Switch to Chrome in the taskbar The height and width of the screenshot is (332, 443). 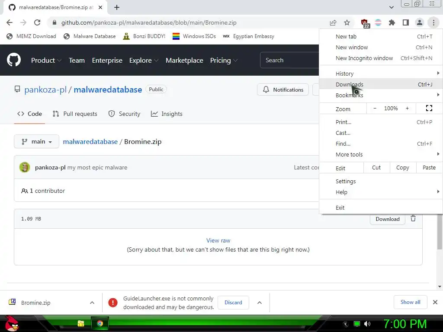pos(100,323)
